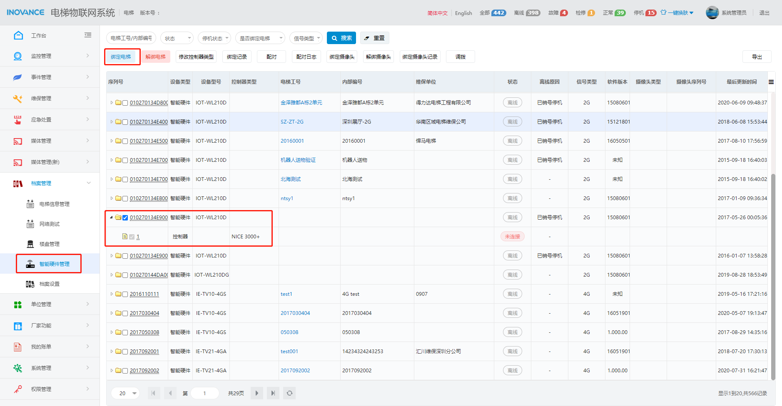Collapse sidebar using the menu fold icon
This screenshot has height=406, width=782.
88,35
